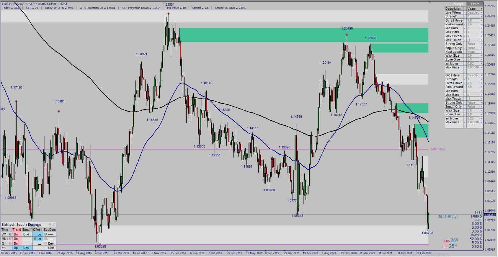This screenshot has width=498, height=257.
Task: Click the QPoint column header
Action: click(x=38, y=230)
